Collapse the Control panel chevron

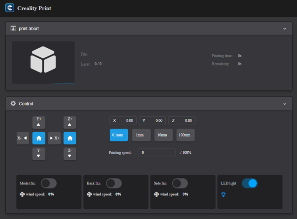tap(285, 104)
